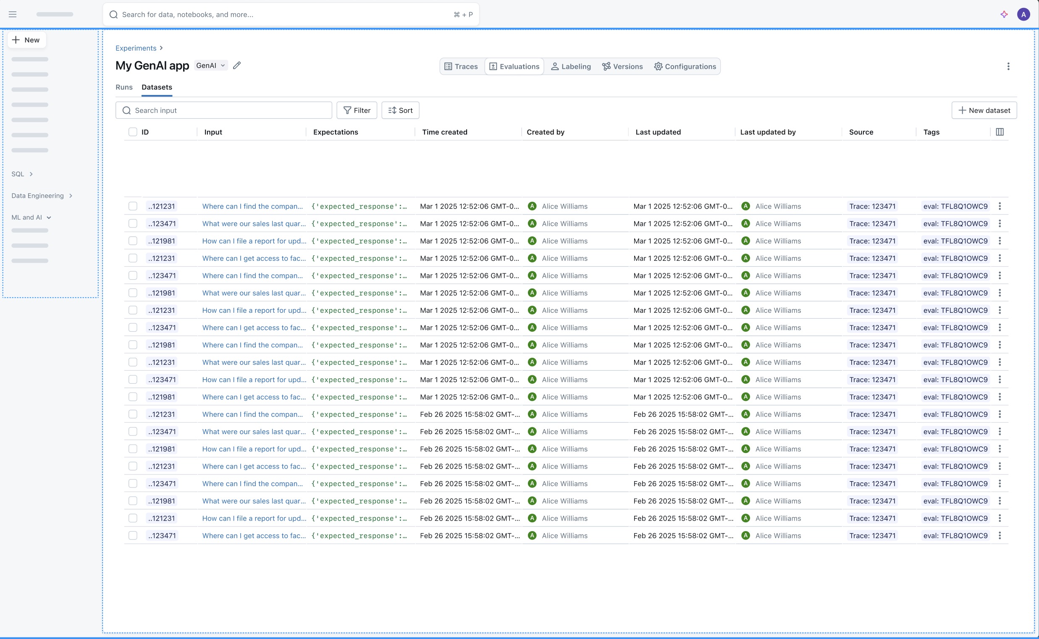Image resolution: width=1039 pixels, height=639 pixels.
Task: Open input link in Feb 26 row ..123471 'Where can I find'
Action: coord(252,484)
